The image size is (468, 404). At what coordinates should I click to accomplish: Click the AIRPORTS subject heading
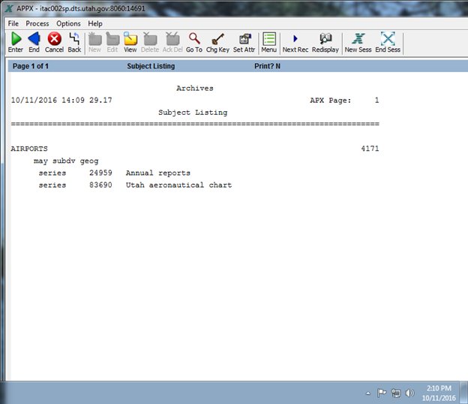[x=29, y=149]
